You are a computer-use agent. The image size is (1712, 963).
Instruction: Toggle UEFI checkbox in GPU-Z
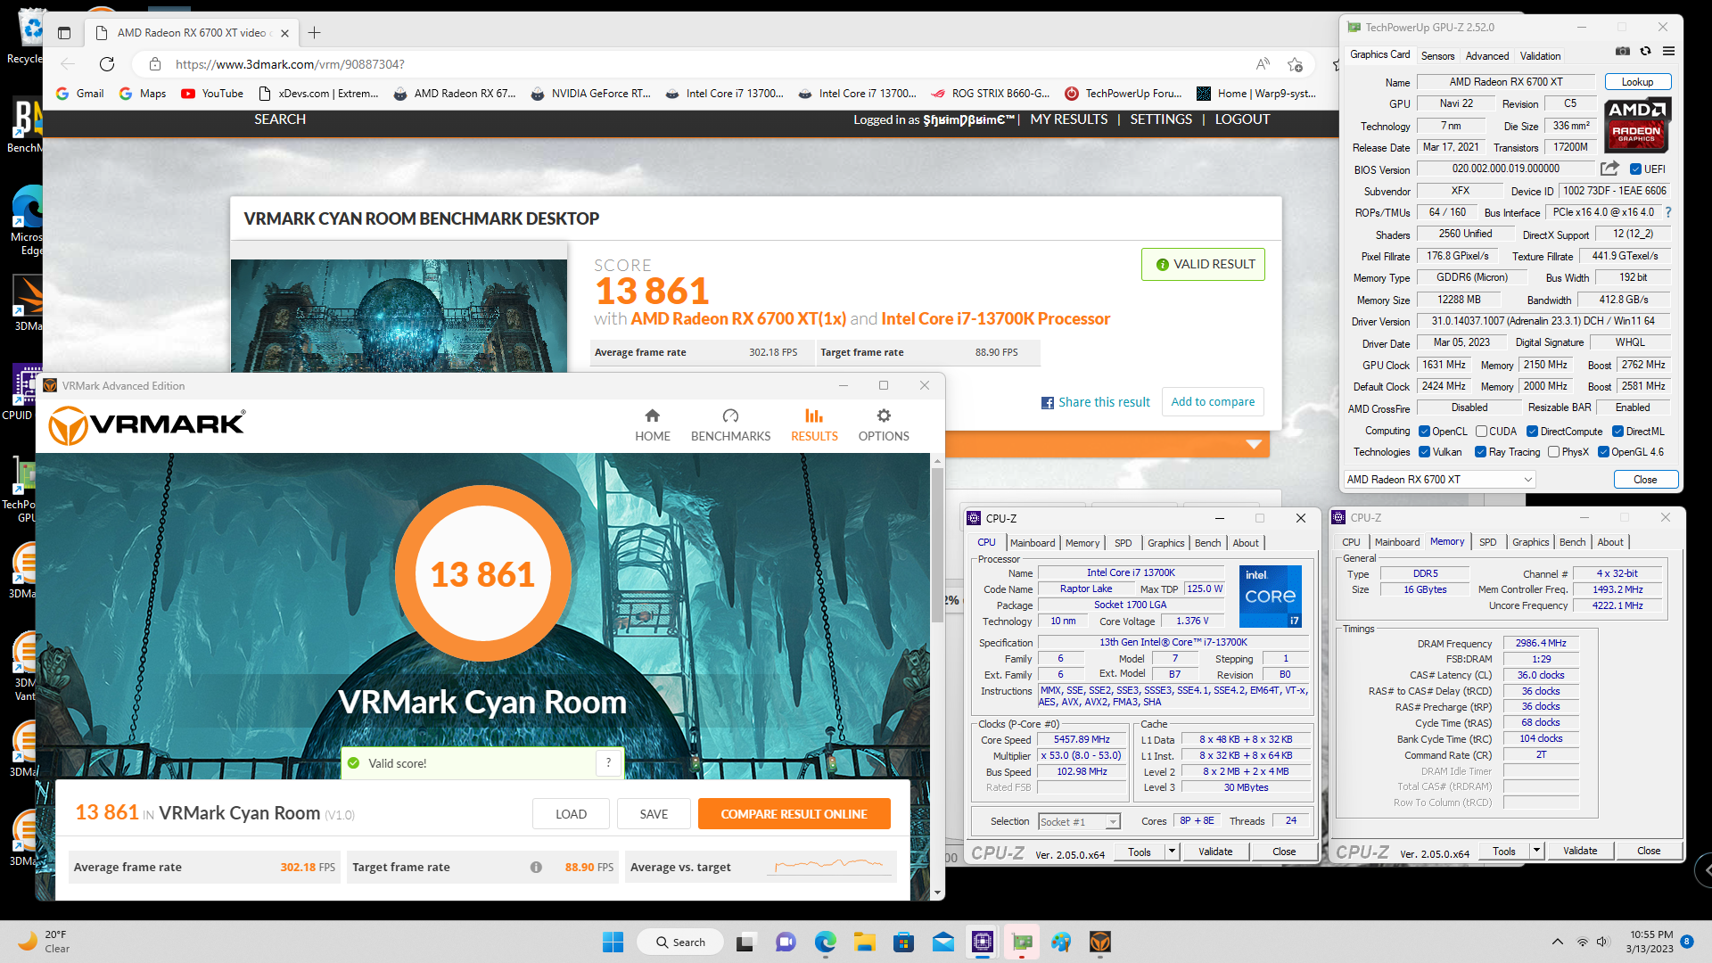pos(1635,169)
